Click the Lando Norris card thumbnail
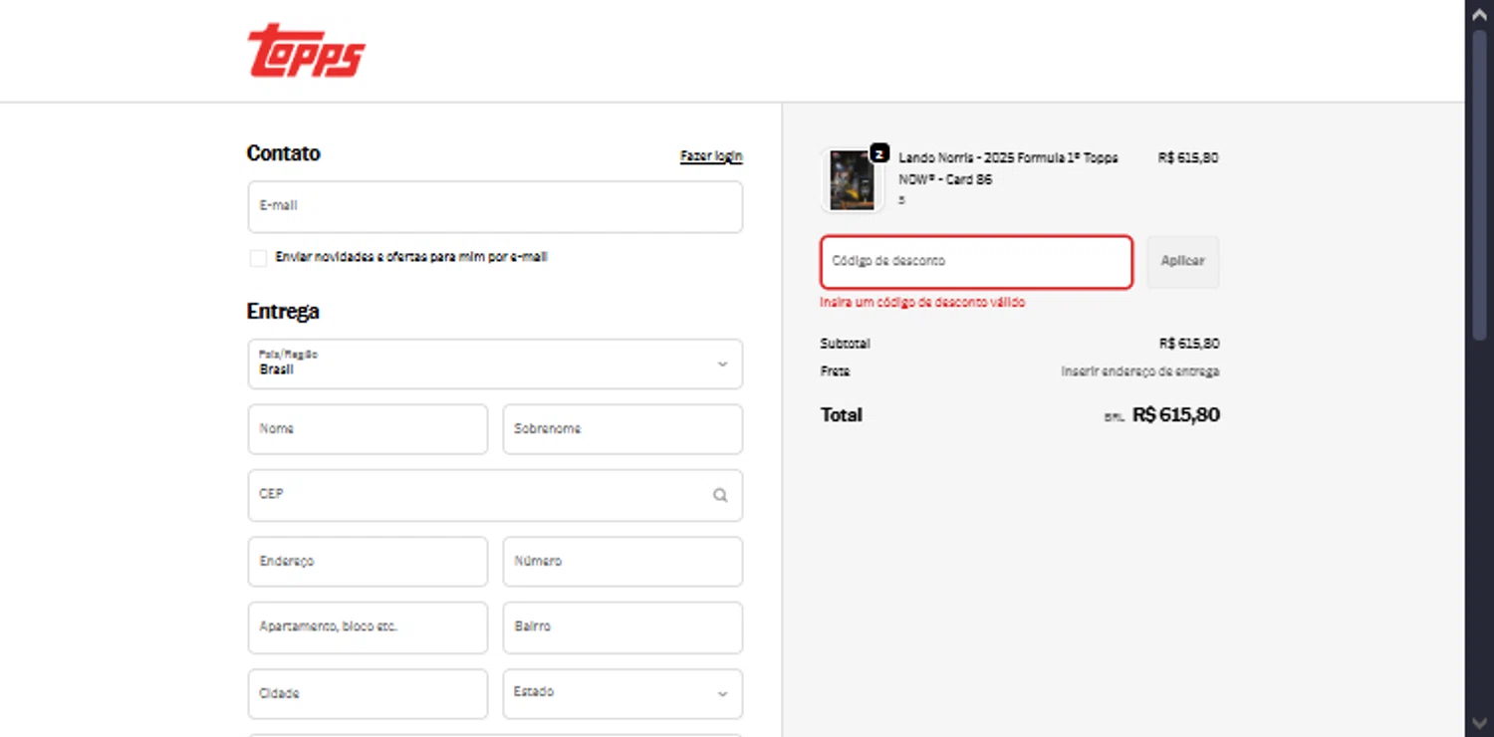Screen dimensions: 1494x737 tap(852, 180)
